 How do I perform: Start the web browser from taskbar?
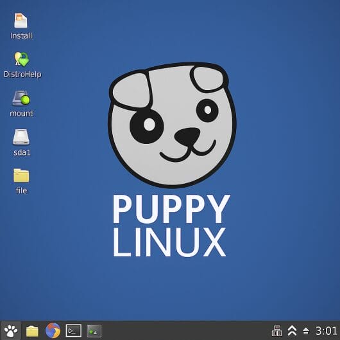[53, 330]
